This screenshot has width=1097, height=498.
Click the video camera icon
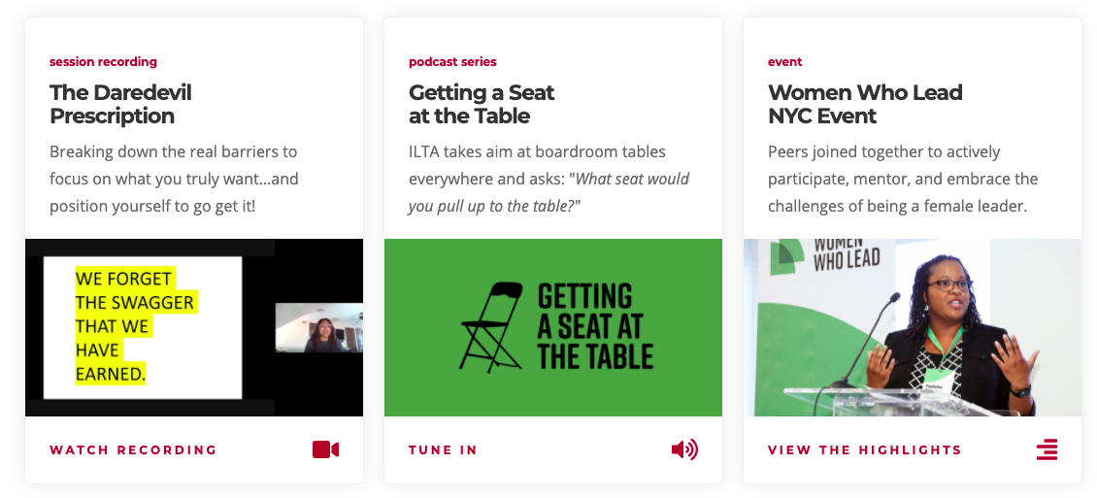click(325, 449)
